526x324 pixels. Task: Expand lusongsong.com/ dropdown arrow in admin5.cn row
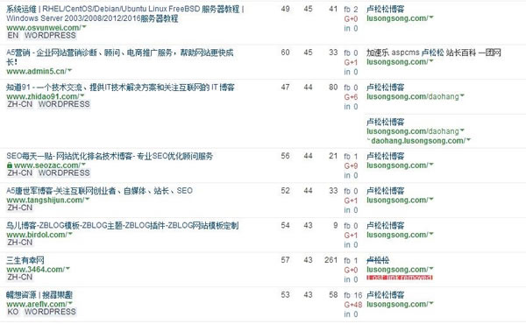pyautogui.click(x=431, y=61)
